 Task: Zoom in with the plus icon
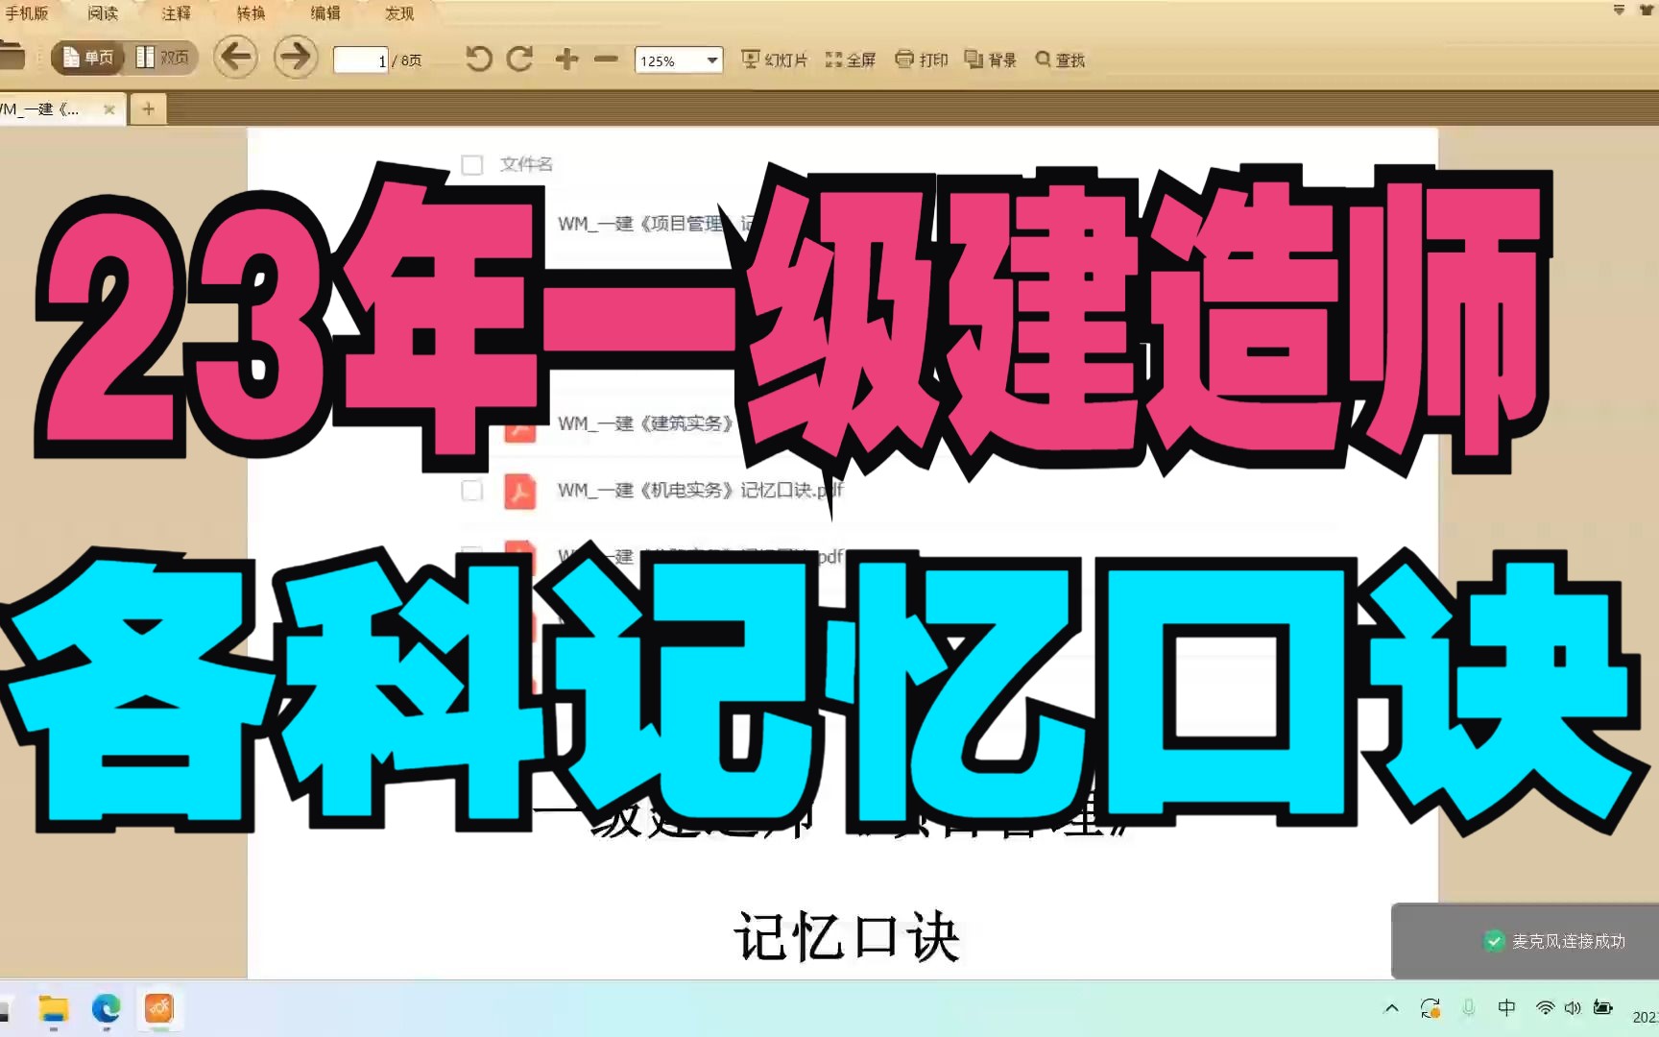click(566, 60)
